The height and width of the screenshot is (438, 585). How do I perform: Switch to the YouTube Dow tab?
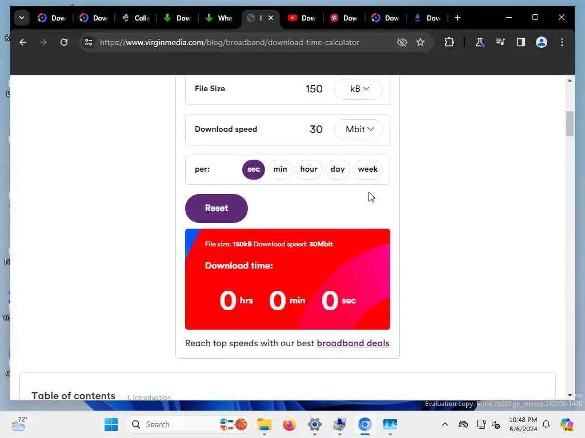[303, 18]
